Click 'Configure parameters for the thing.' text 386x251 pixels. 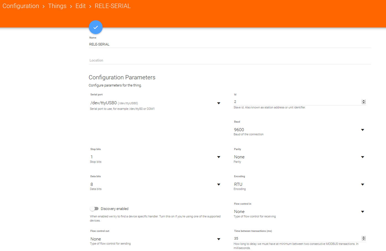pos(115,85)
